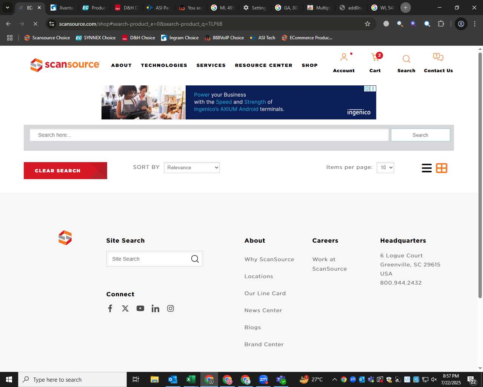Open the Our Line Card footer link
This screenshot has height=387, width=483.
[x=265, y=293]
